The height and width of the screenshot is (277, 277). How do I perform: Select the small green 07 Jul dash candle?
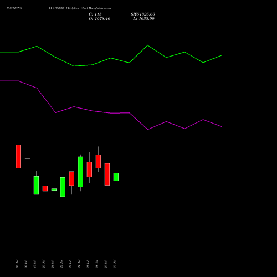pyautogui.click(x=27, y=158)
